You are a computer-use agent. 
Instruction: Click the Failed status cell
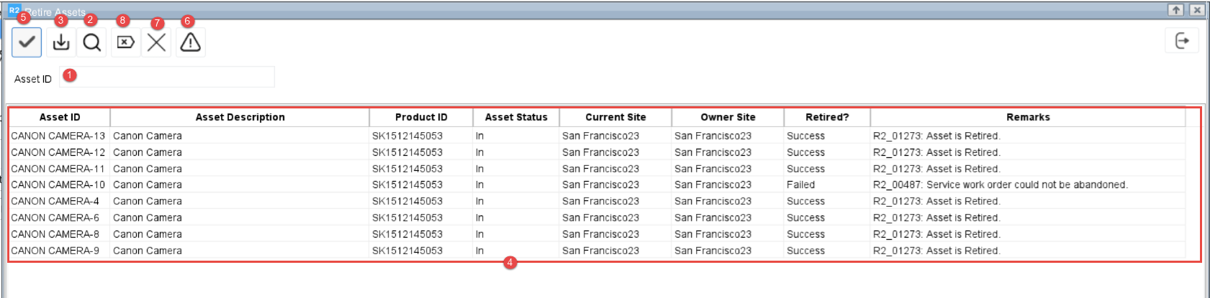point(801,185)
